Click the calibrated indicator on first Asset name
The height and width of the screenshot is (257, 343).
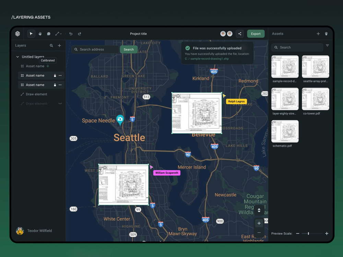click(x=48, y=66)
